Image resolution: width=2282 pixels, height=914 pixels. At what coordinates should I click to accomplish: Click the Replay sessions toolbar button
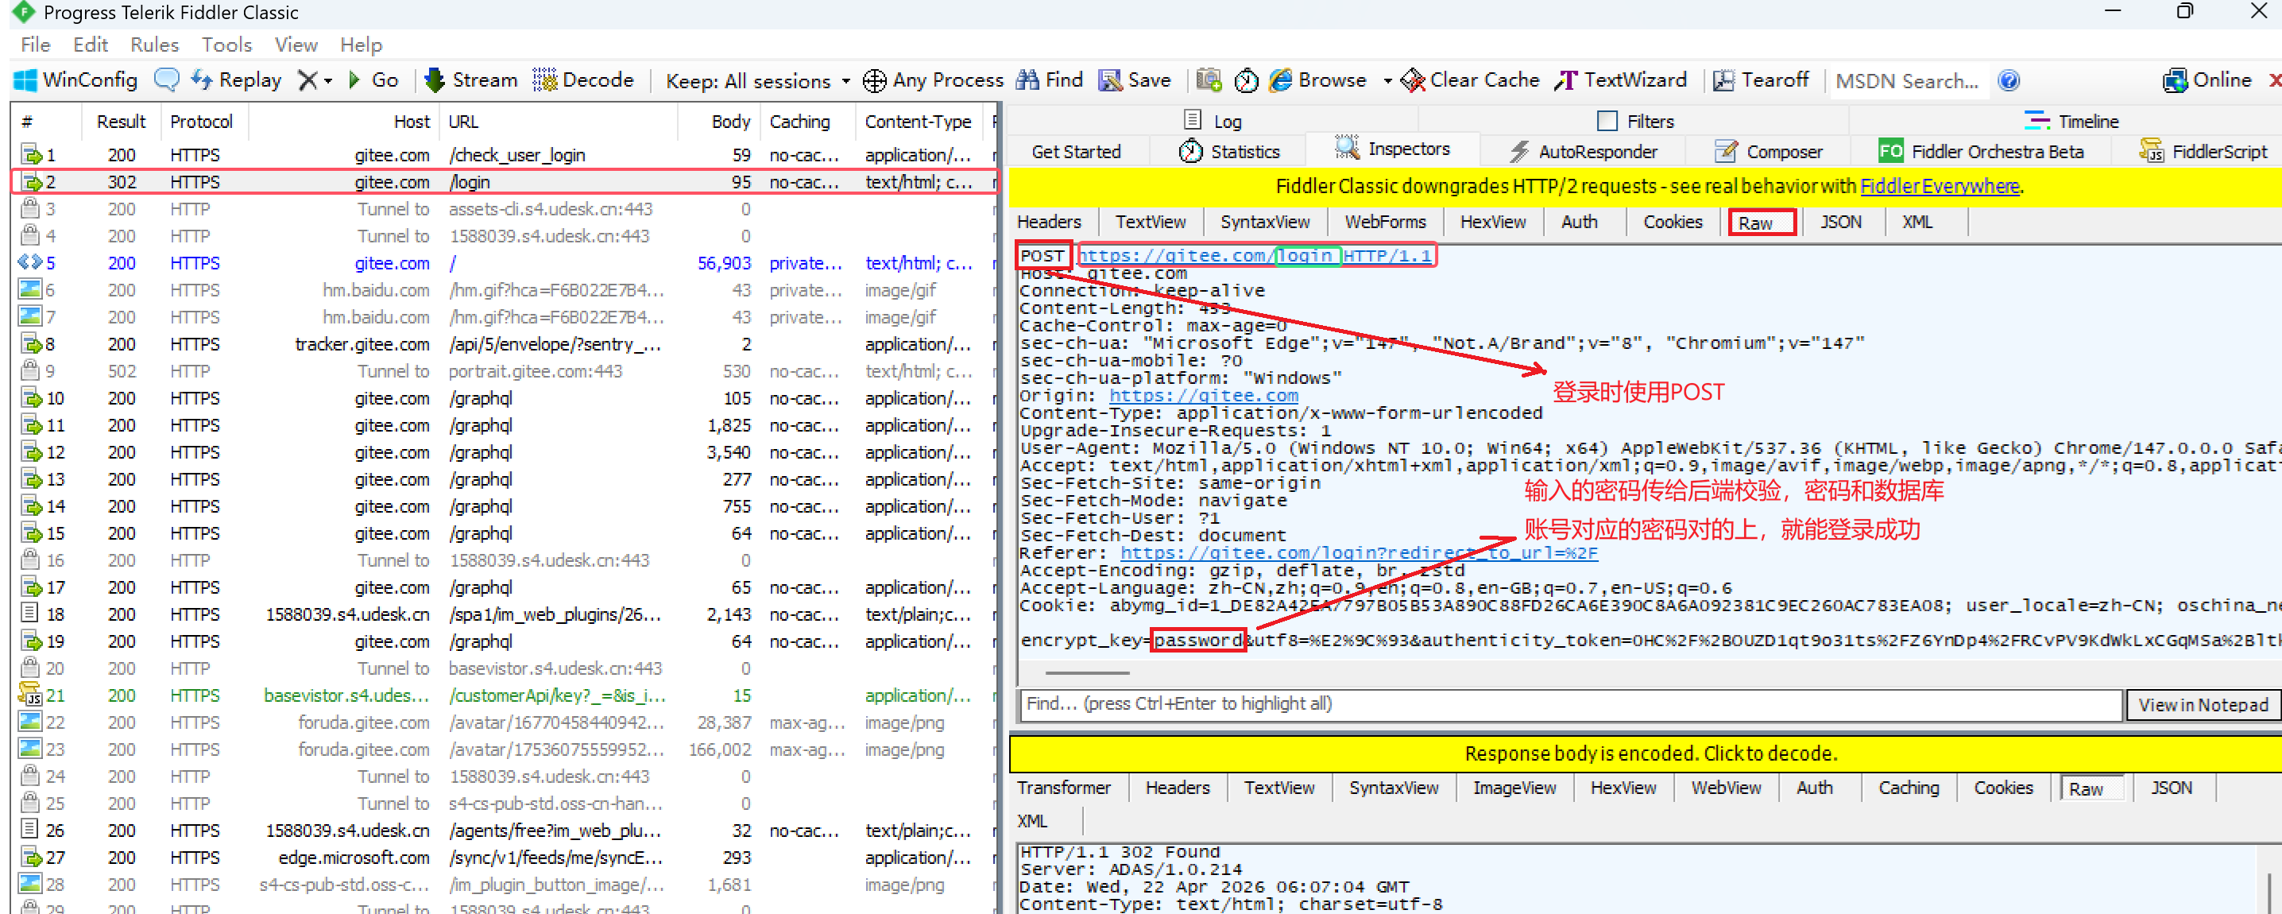(x=236, y=79)
